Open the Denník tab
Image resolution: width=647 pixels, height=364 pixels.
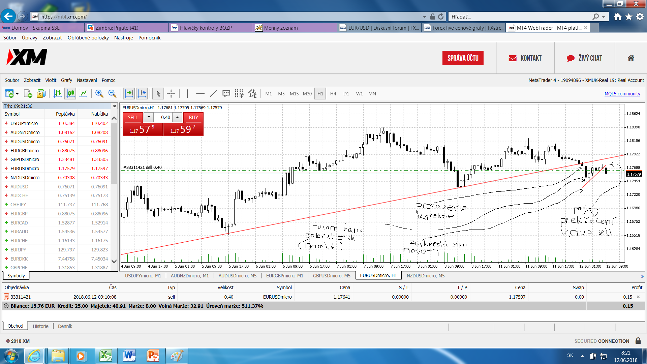[65, 326]
